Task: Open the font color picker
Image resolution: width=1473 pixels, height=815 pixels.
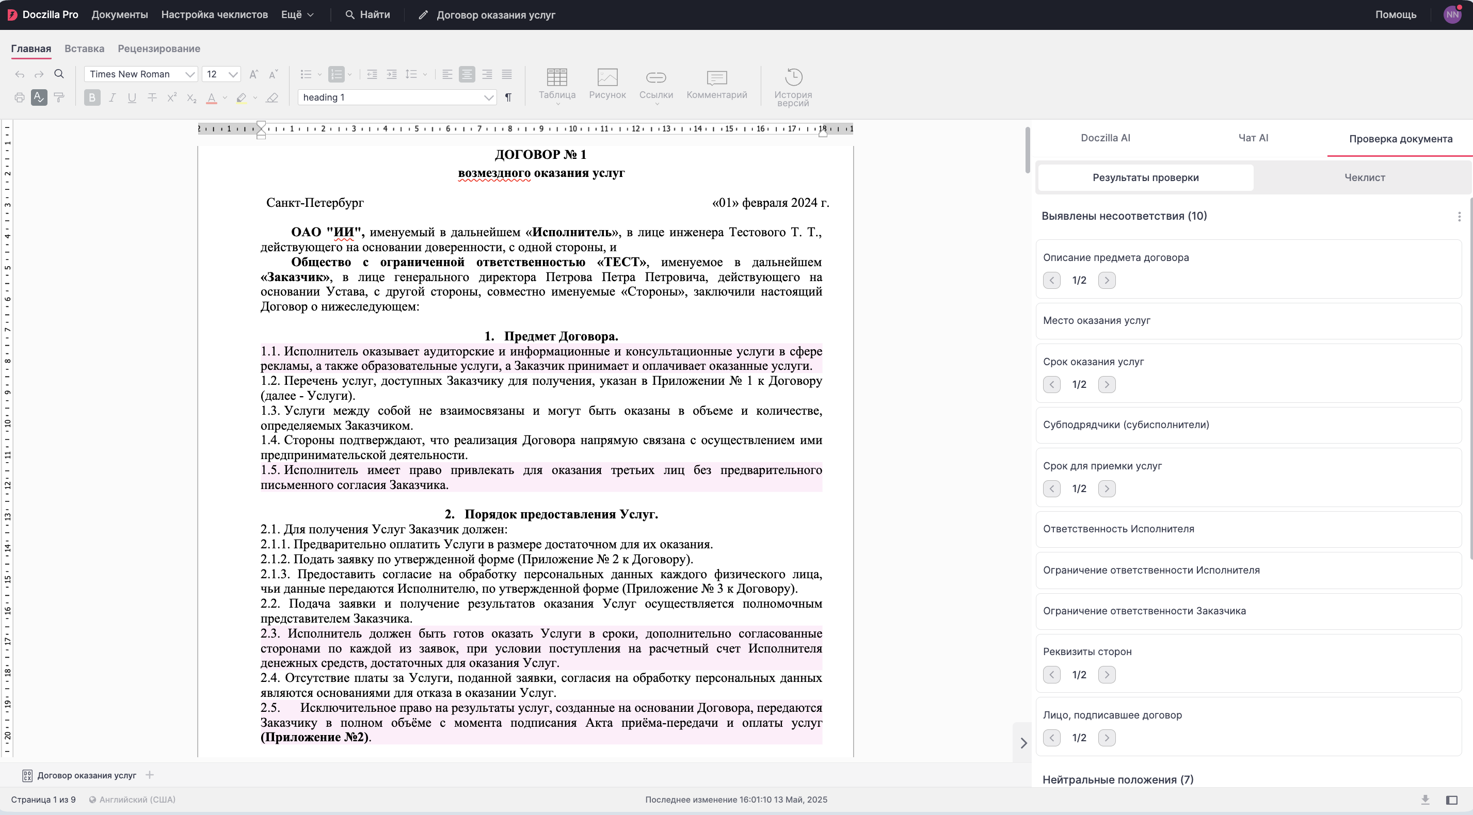Action: click(225, 97)
